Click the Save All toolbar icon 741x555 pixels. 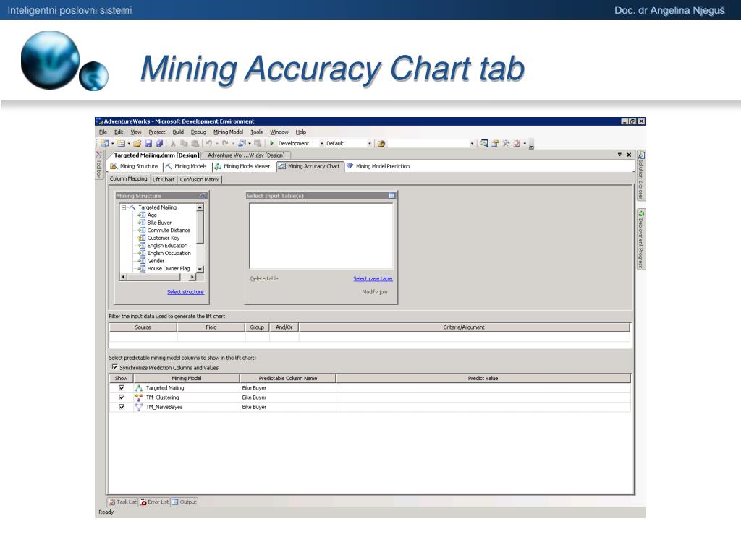(159, 144)
